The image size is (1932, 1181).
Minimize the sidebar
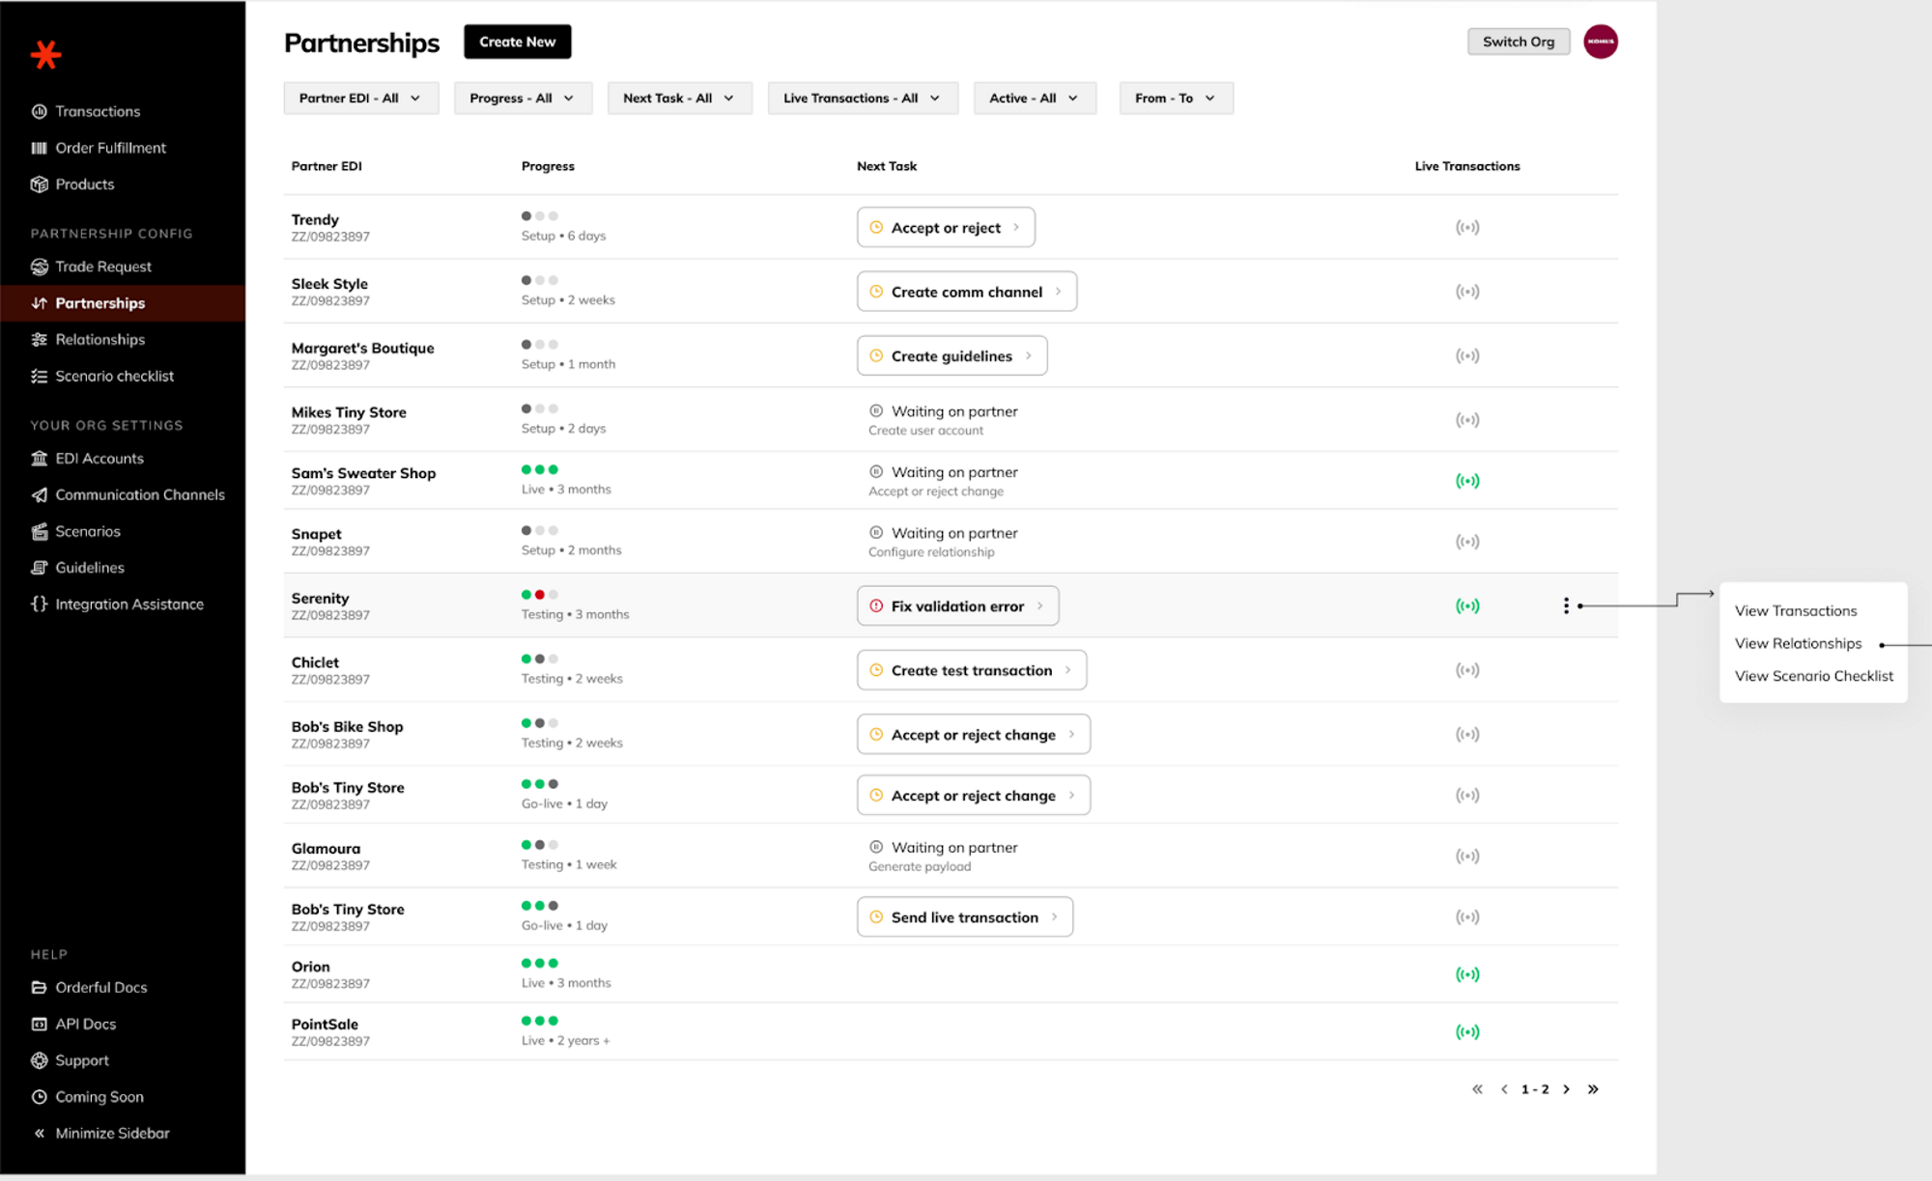click(111, 1134)
